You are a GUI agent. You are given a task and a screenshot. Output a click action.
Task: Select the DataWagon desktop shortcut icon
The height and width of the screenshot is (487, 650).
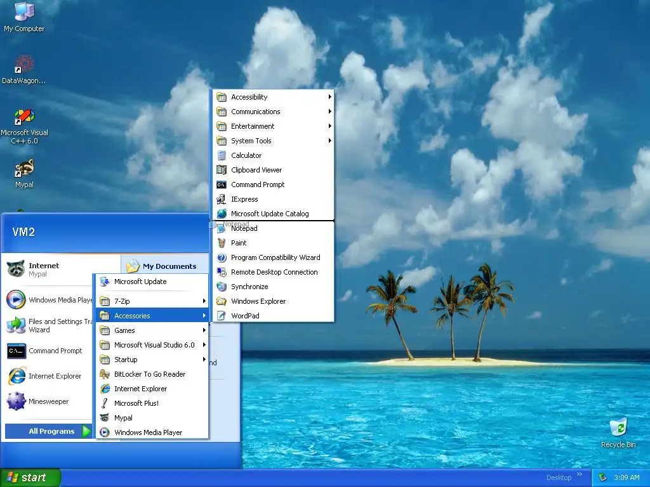[x=24, y=65]
